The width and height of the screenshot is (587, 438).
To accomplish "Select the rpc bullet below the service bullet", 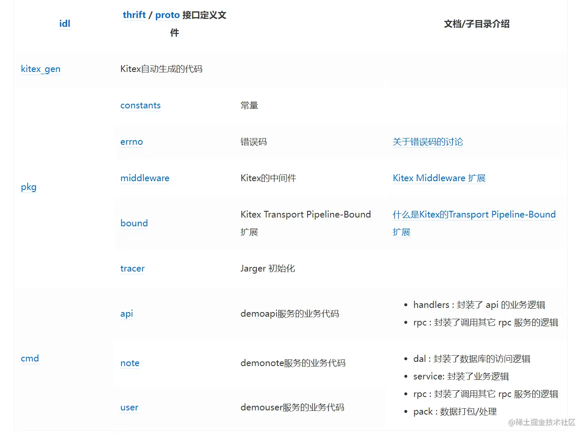I will point(486,394).
